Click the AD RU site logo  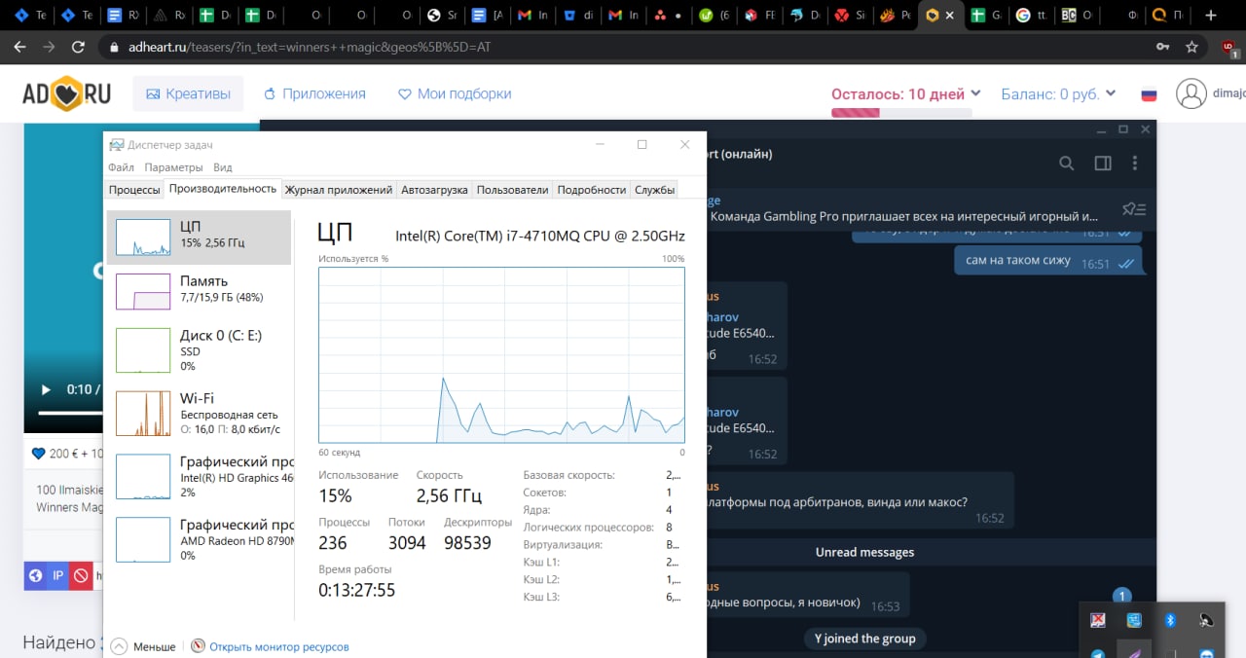click(66, 93)
